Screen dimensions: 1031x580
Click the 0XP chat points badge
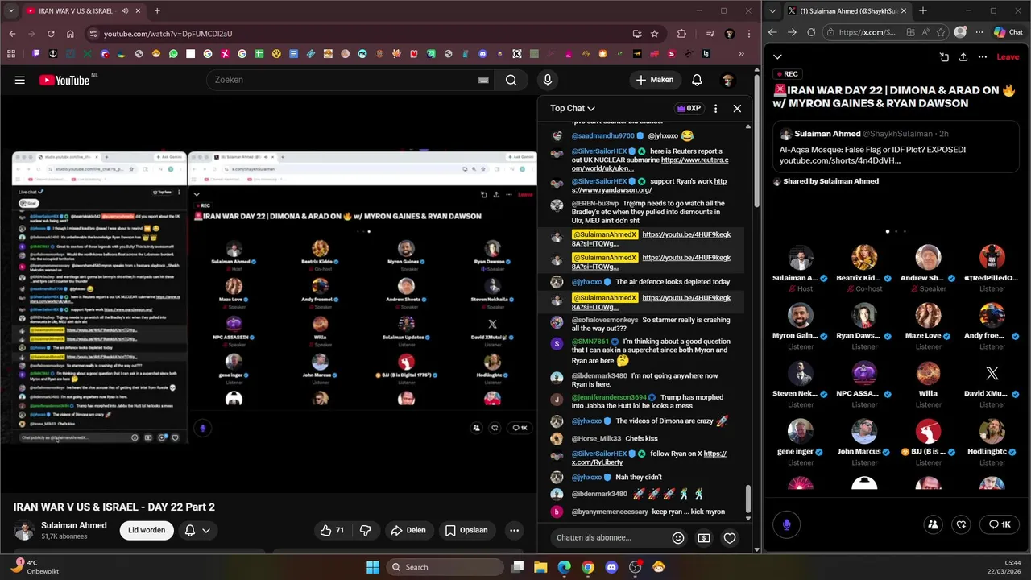tap(689, 108)
